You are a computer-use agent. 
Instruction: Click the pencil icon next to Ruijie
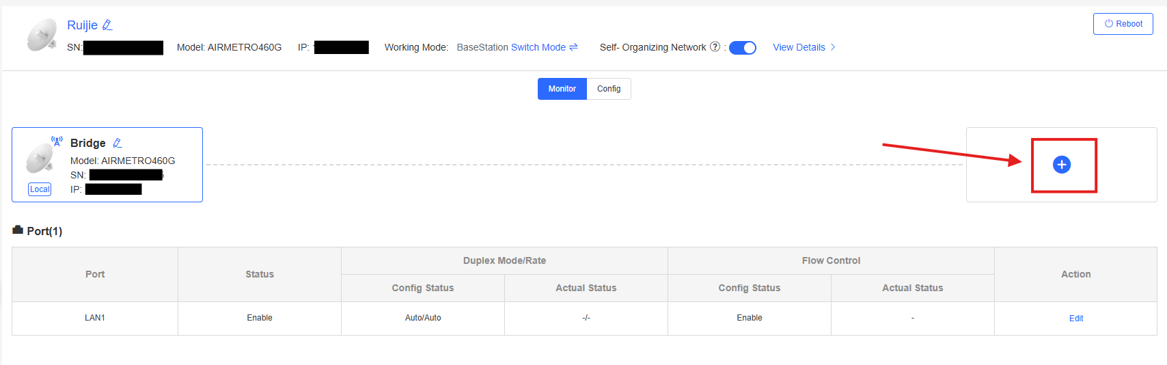pos(107,25)
